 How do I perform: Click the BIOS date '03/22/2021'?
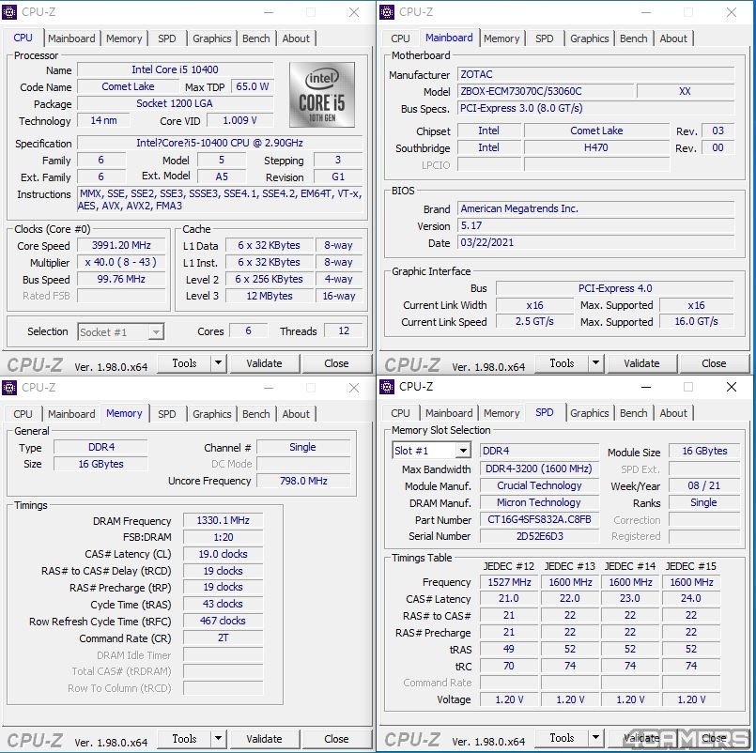[596, 242]
